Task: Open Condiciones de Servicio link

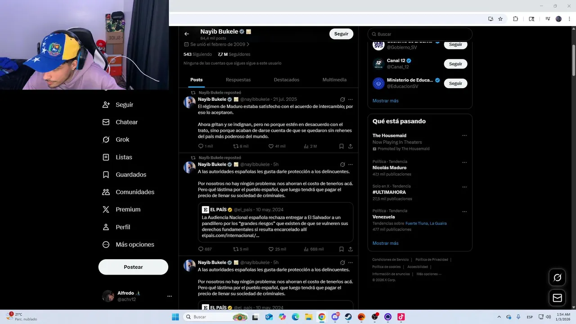Action: coord(391,260)
